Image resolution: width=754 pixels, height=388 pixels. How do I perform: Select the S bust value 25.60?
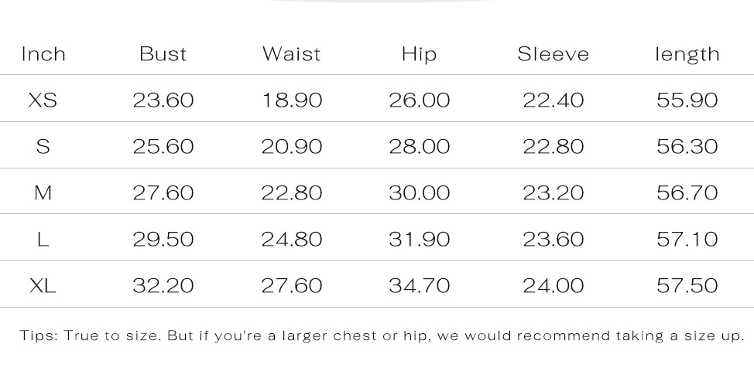[x=163, y=147]
